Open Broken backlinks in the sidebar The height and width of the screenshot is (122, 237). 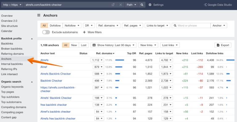coord(12,49)
